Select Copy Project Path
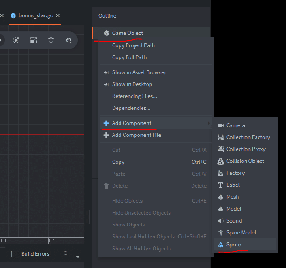Screen dimensions: 286x268 point(156,45)
